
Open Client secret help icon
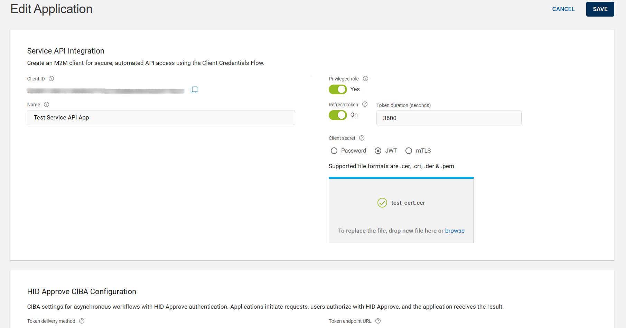[362, 138]
